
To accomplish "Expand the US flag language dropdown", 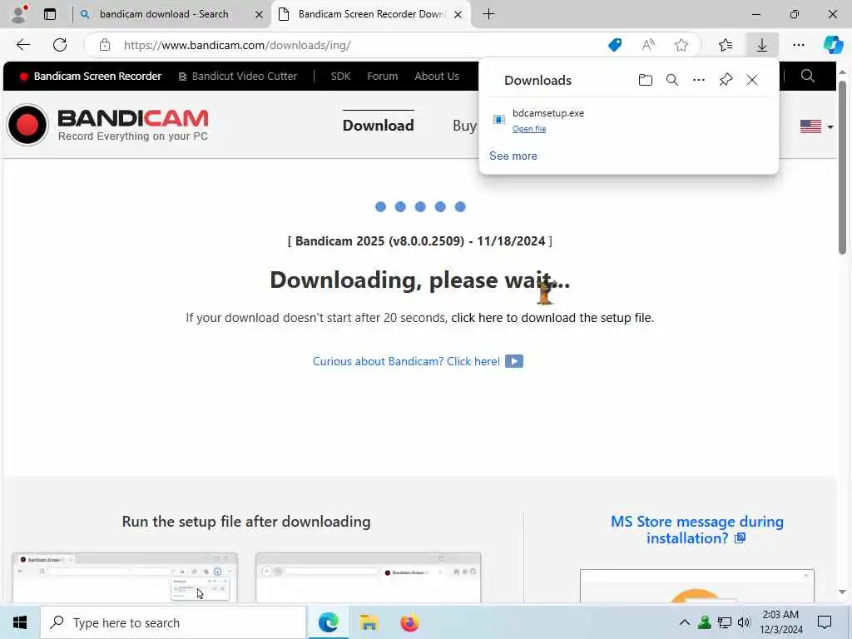I will (x=817, y=126).
